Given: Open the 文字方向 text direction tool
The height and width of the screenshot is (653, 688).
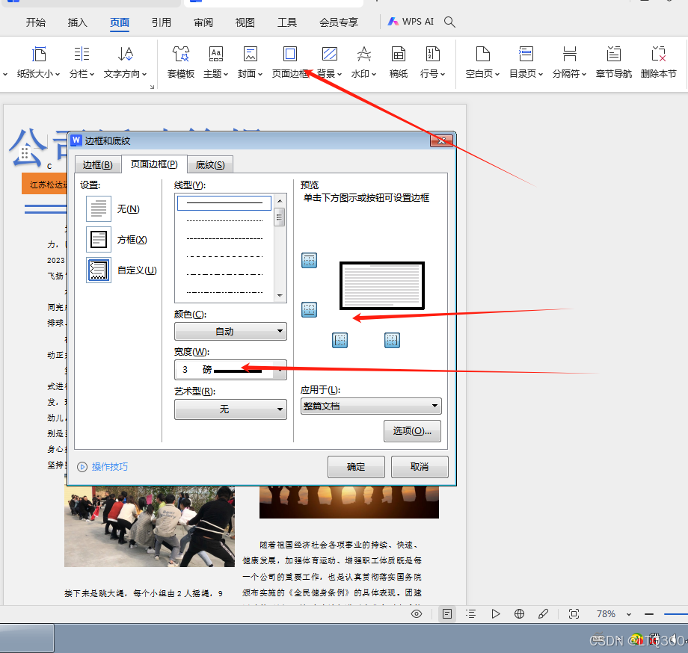Looking at the screenshot, I should [125, 62].
